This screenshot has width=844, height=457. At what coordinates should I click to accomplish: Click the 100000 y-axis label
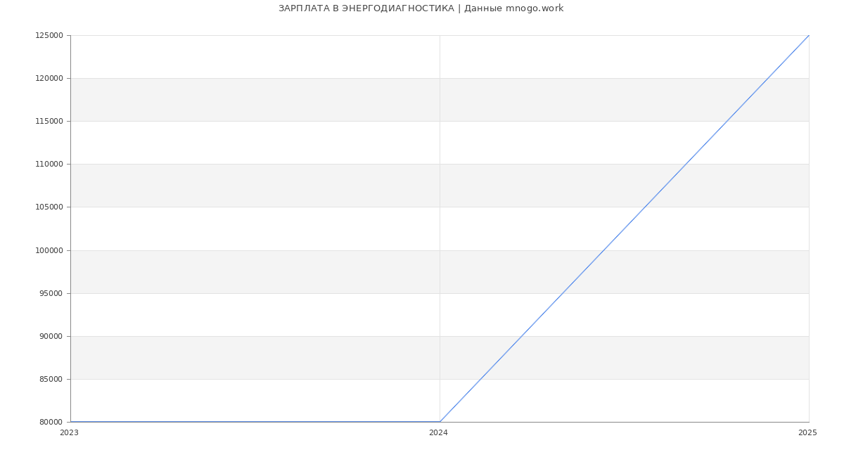49,250
